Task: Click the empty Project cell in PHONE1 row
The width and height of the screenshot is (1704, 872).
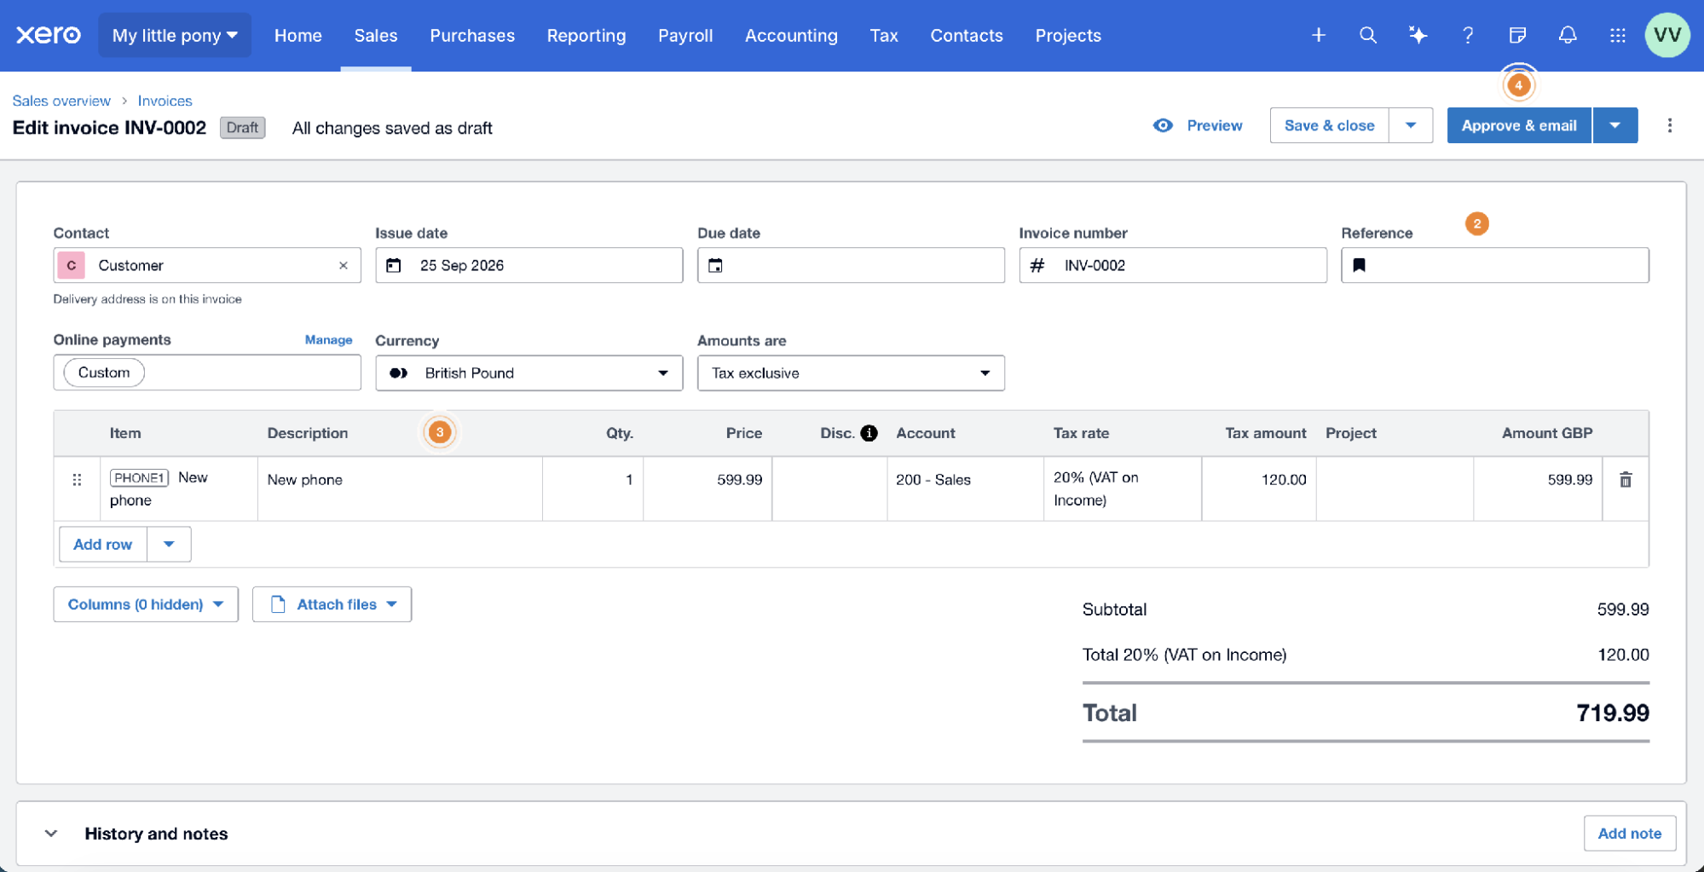Action: pyautogui.click(x=1395, y=488)
